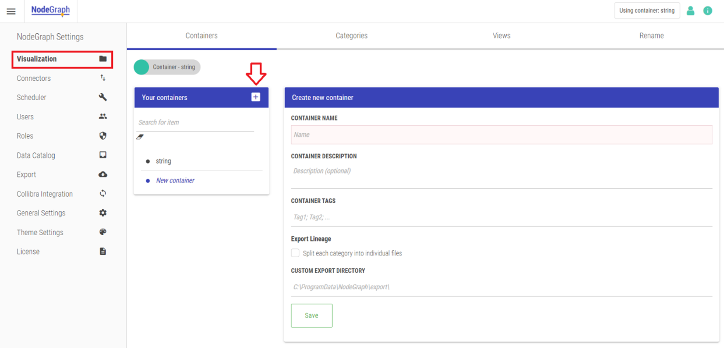
Task: Open the user profile icon
Action: (x=690, y=11)
